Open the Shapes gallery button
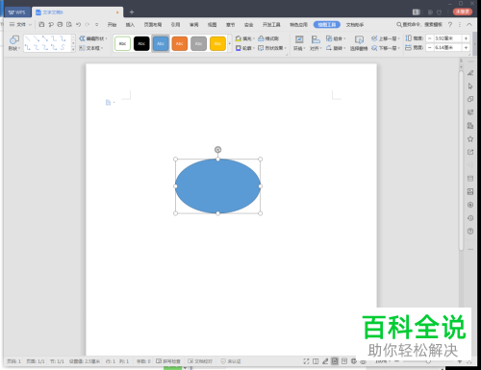 [13, 43]
